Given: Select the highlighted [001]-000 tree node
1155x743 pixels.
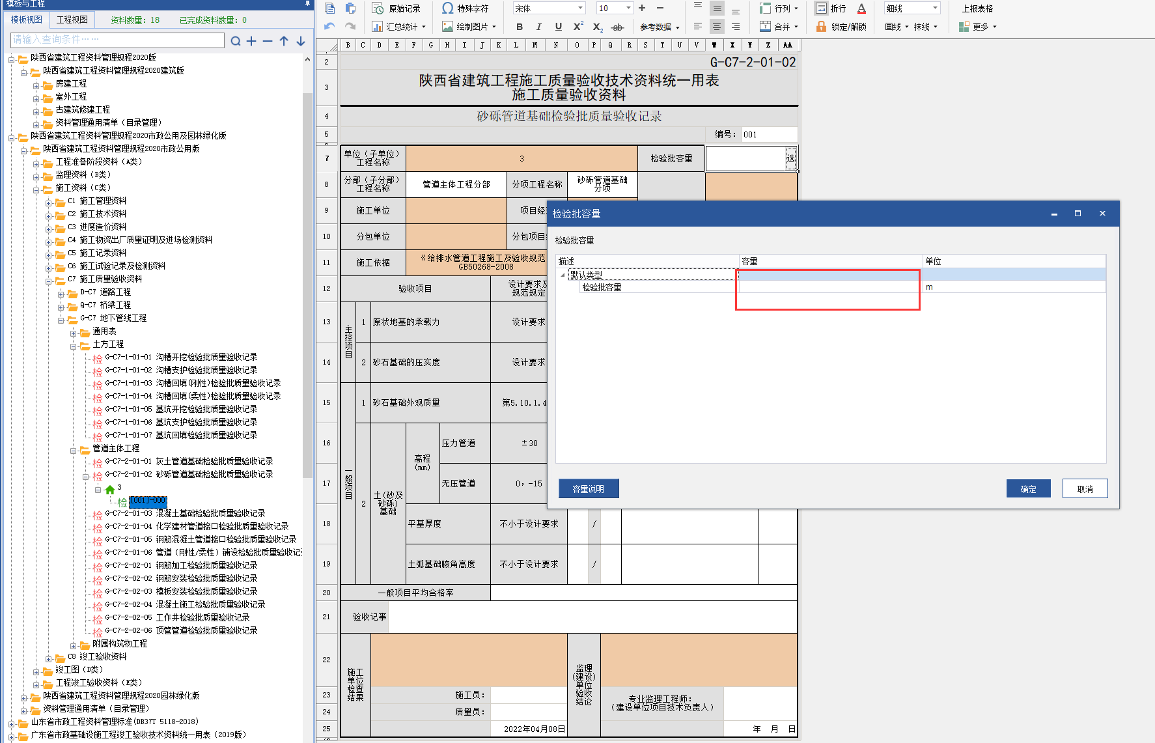Looking at the screenshot, I should tap(148, 501).
